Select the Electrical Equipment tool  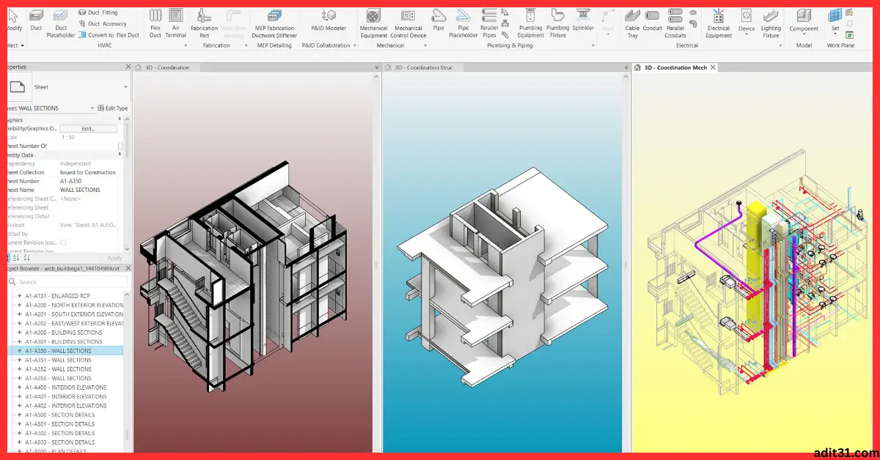click(x=719, y=22)
